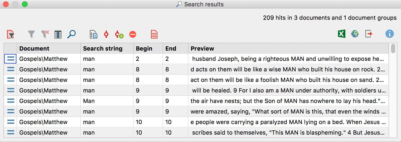Click the vertical scrollbar thumb
This screenshot has height=142, width=401.
[x=393, y=48]
